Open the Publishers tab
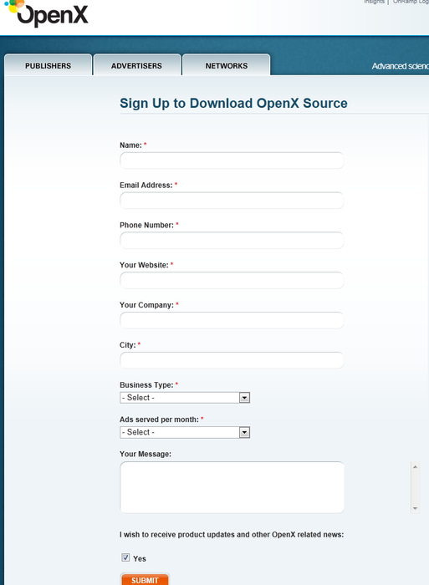The height and width of the screenshot is (585, 429). (48, 65)
